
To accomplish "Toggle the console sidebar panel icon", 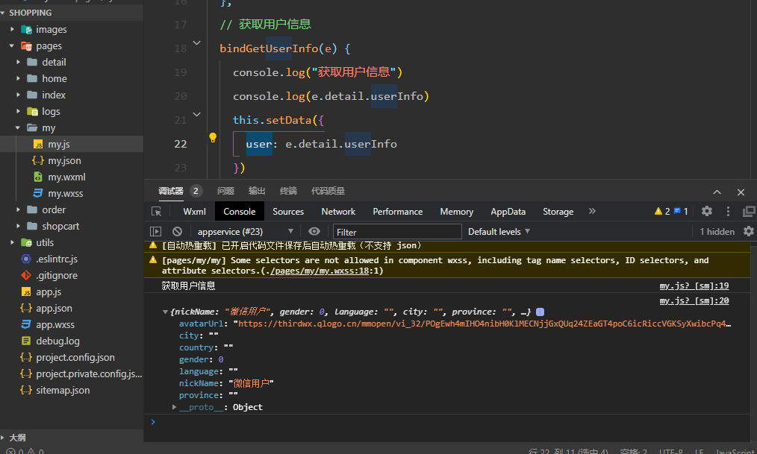I will (155, 232).
